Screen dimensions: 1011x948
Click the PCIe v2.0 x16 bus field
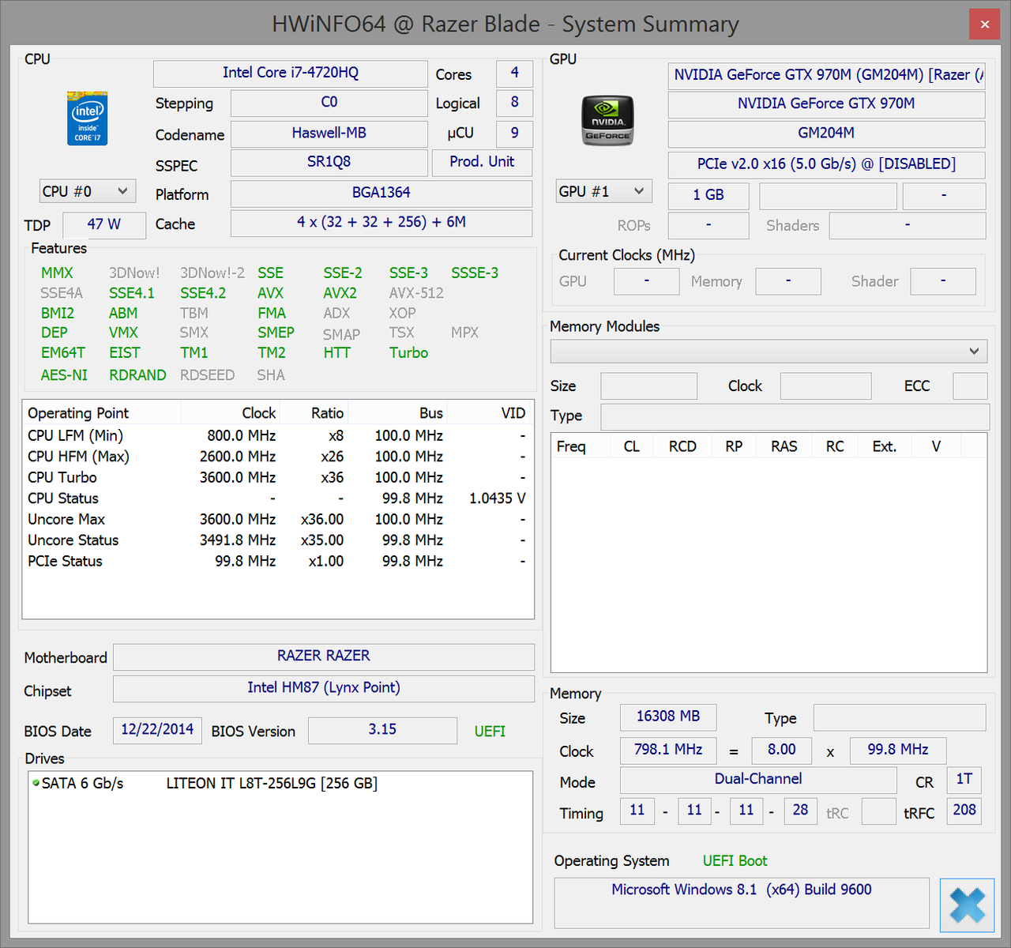pos(826,164)
